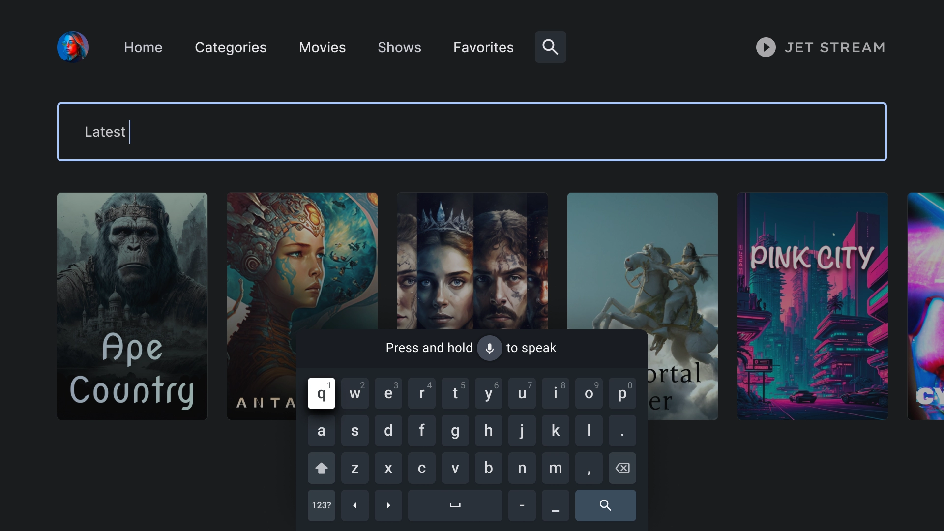
Task: Select the Shows menu item
Action: coord(399,47)
